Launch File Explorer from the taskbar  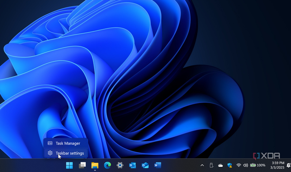pyautogui.click(x=95, y=165)
